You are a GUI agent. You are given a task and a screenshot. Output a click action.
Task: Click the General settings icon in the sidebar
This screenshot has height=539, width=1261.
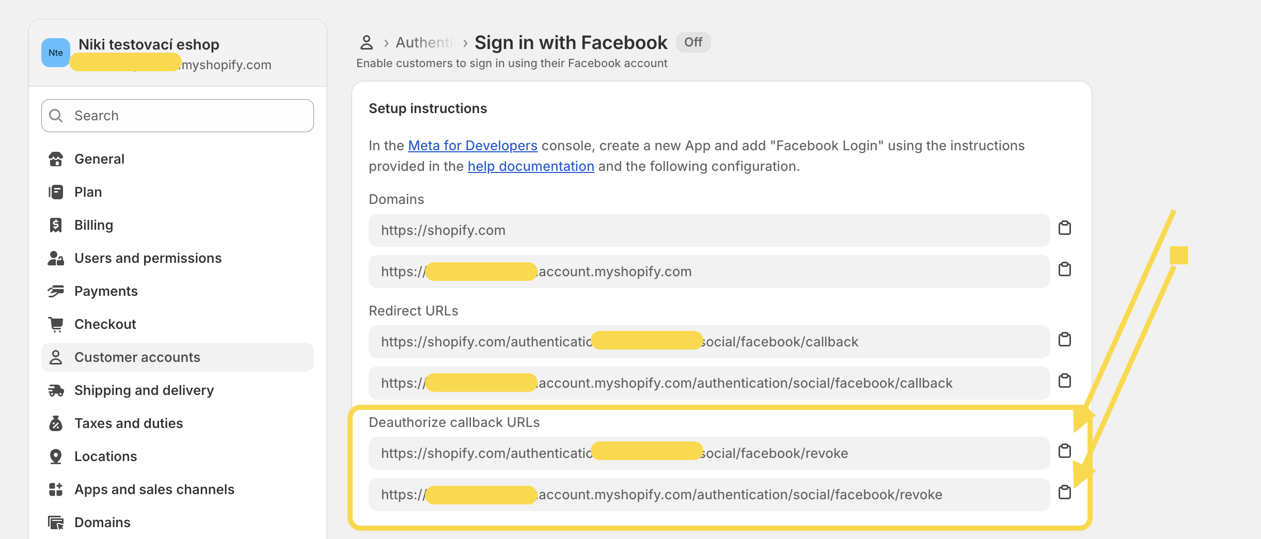[x=57, y=158]
